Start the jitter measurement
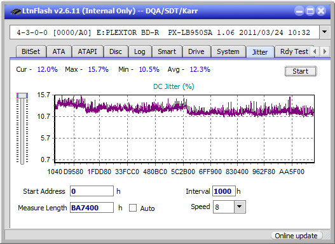Viewport: 335px width, 244px height. click(x=301, y=71)
